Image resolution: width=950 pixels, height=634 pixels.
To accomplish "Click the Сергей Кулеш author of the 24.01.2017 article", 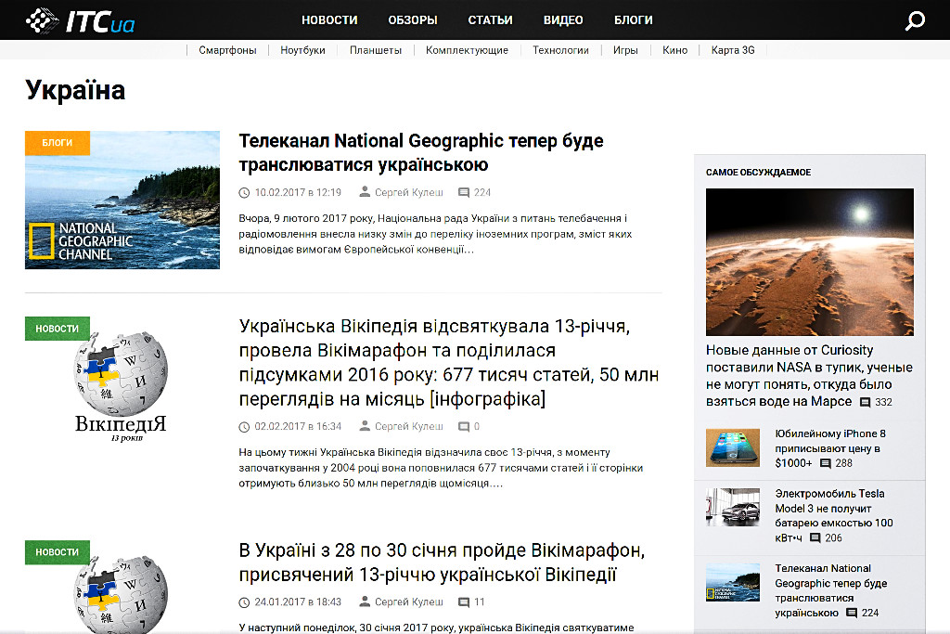I will [x=409, y=602].
